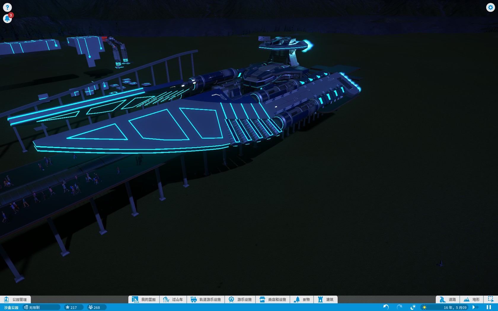Open the 建筑 buildings tab
This screenshot has height=311, width=498.
coord(326,299)
